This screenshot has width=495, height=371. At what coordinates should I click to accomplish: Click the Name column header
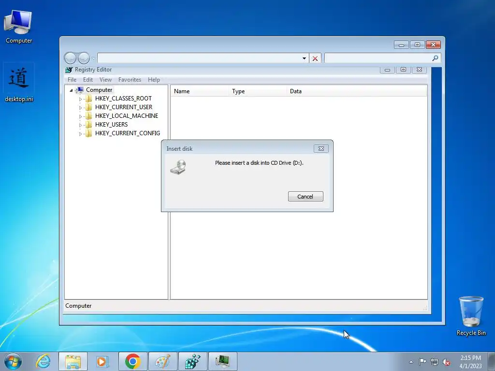[200, 91]
